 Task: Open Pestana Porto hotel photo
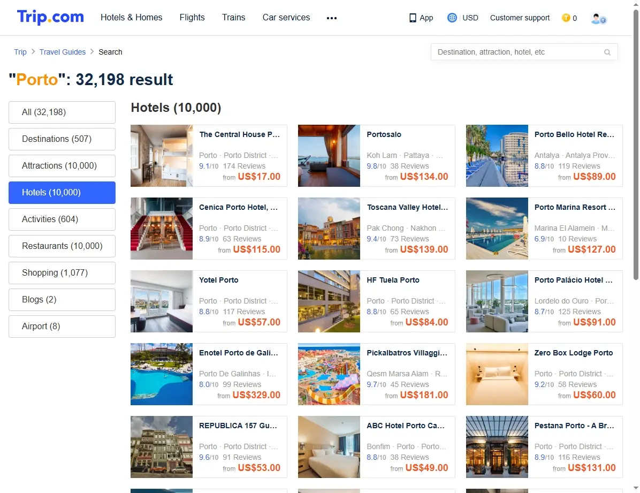click(497, 446)
